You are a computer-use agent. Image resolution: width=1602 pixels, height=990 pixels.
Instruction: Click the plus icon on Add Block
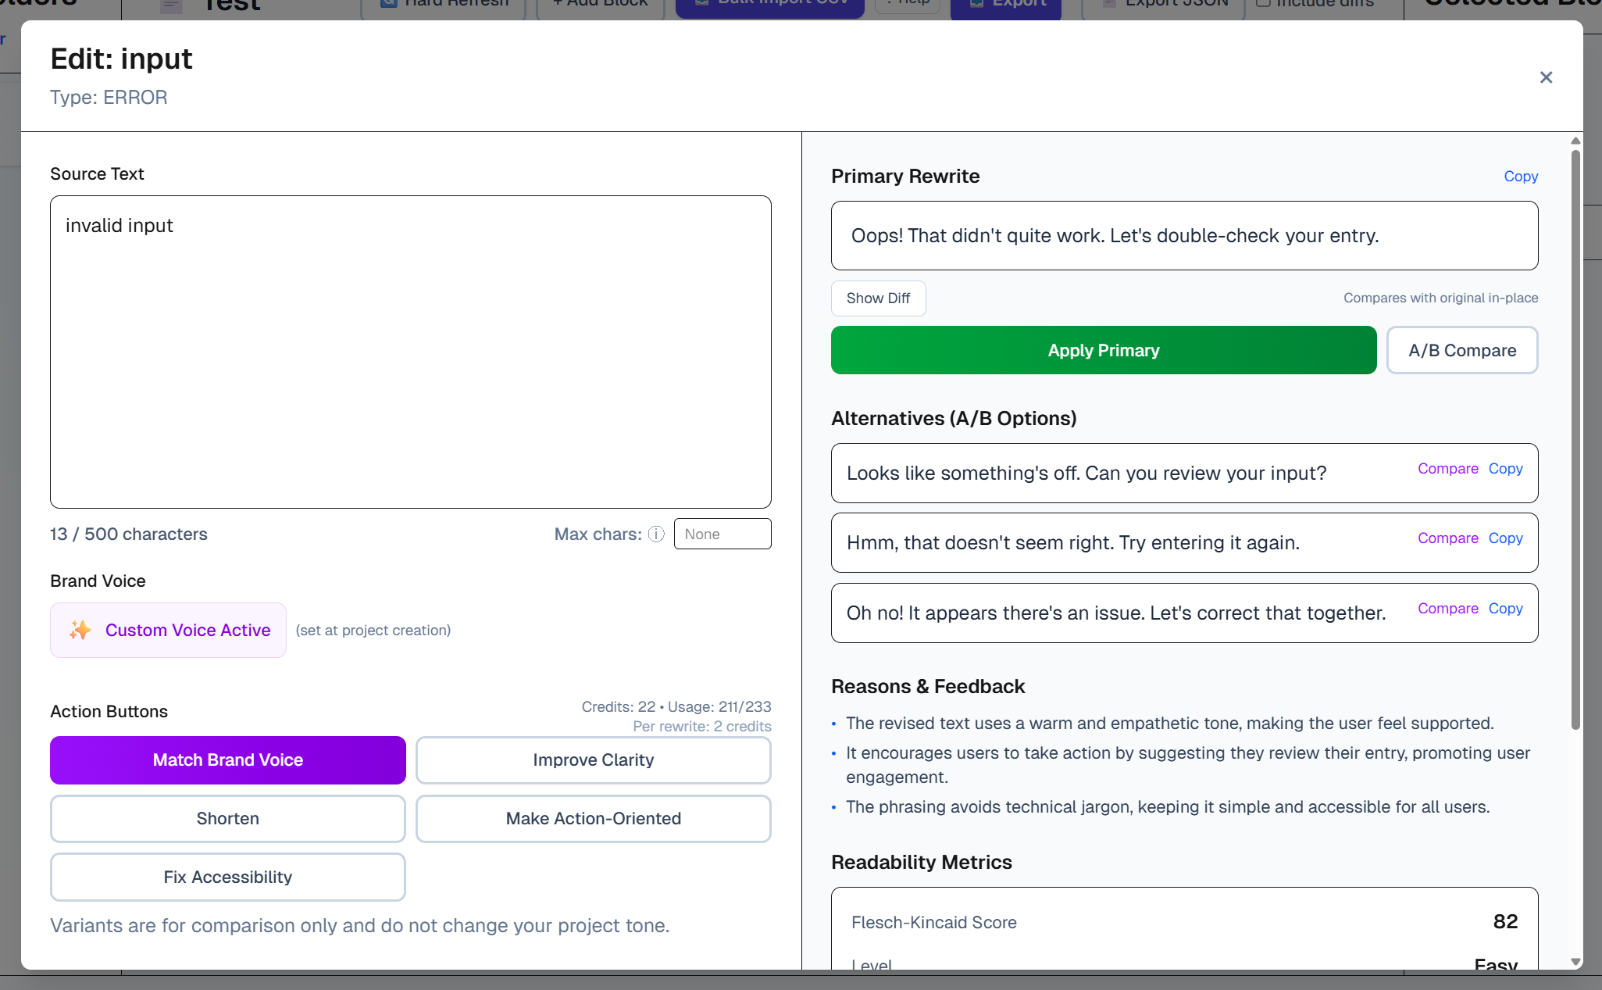tap(558, 3)
